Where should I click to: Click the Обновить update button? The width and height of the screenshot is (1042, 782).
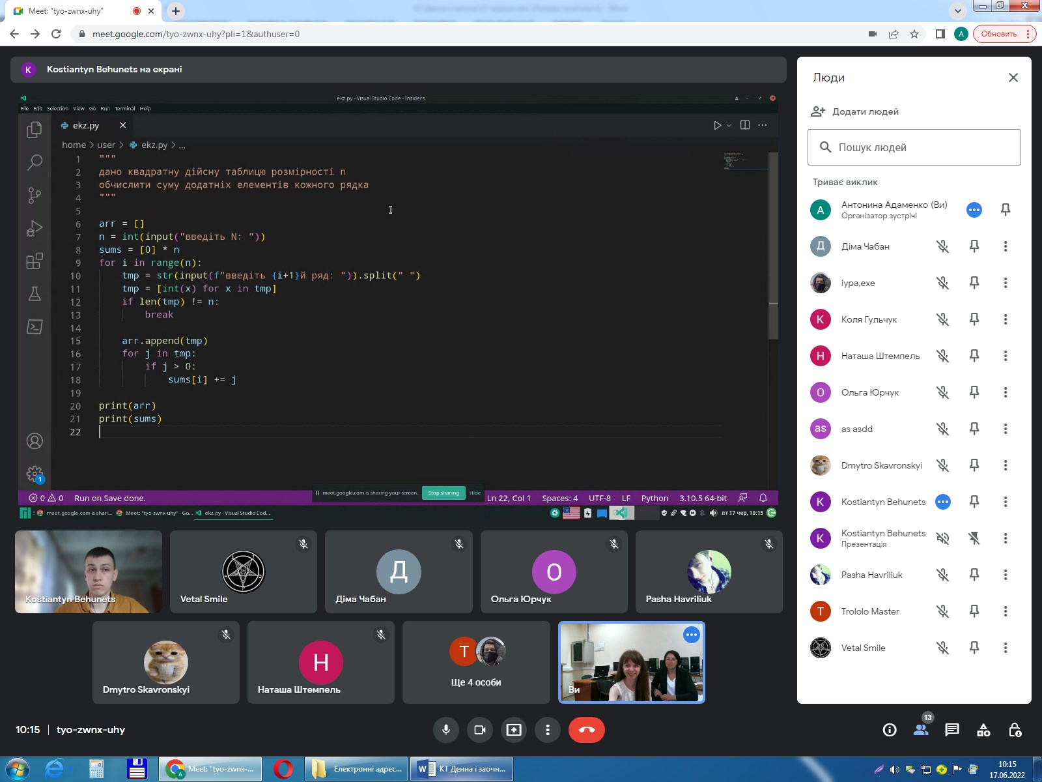coord(998,34)
